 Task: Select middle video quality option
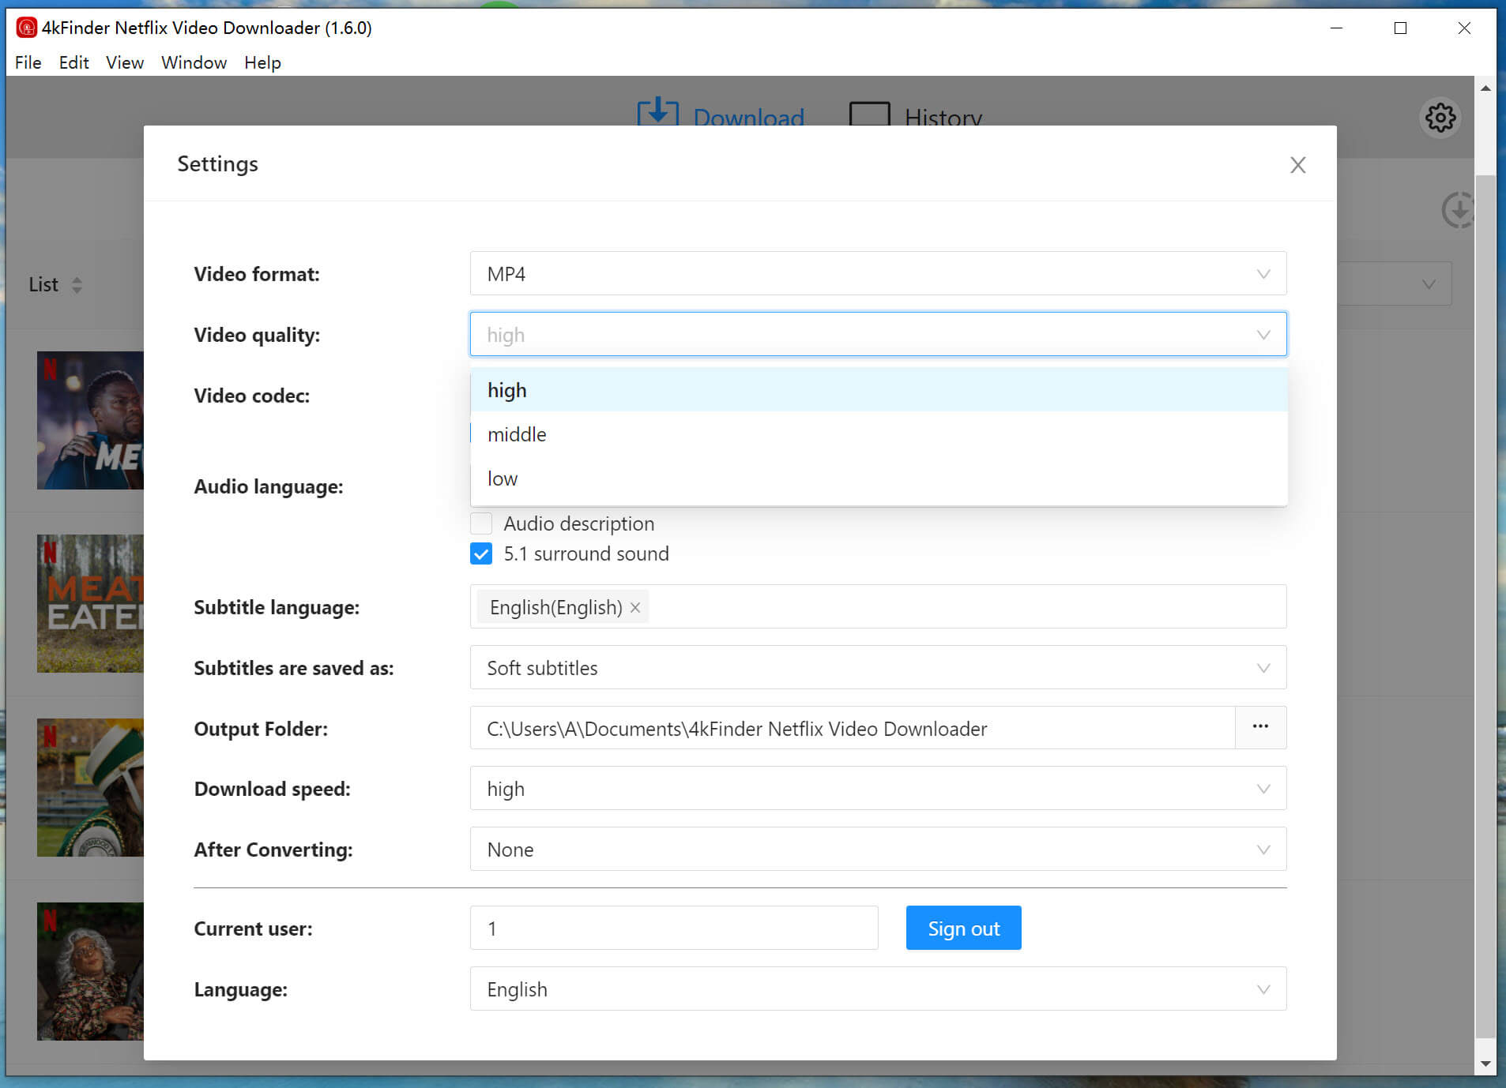tap(879, 434)
